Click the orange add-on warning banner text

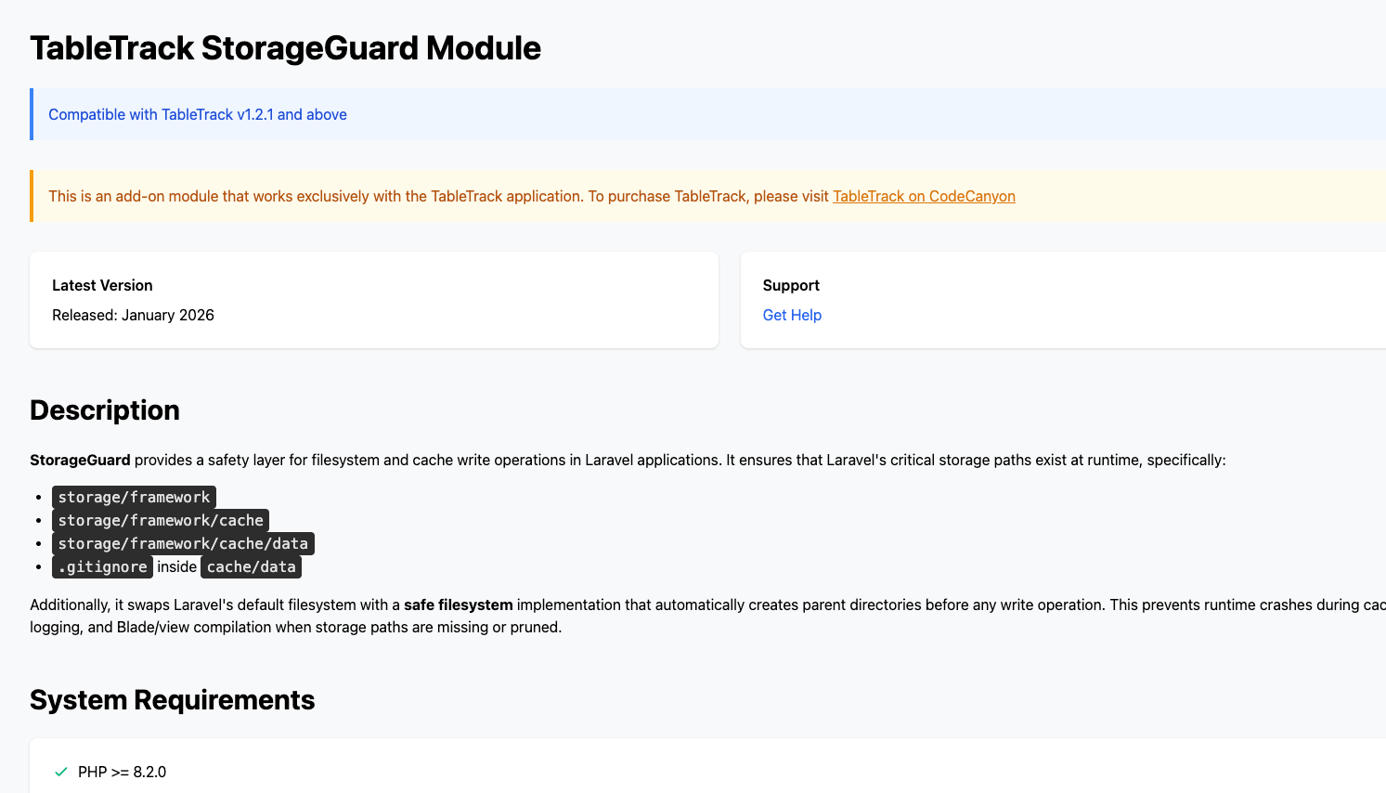[438, 196]
